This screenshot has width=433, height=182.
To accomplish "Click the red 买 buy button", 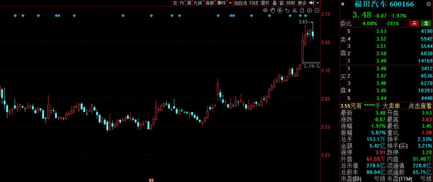I will click(x=414, y=24).
